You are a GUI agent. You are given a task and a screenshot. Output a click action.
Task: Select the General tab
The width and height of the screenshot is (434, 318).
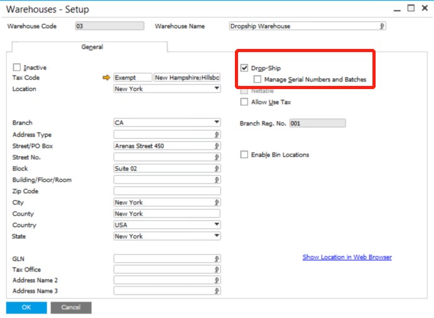(92, 47)
